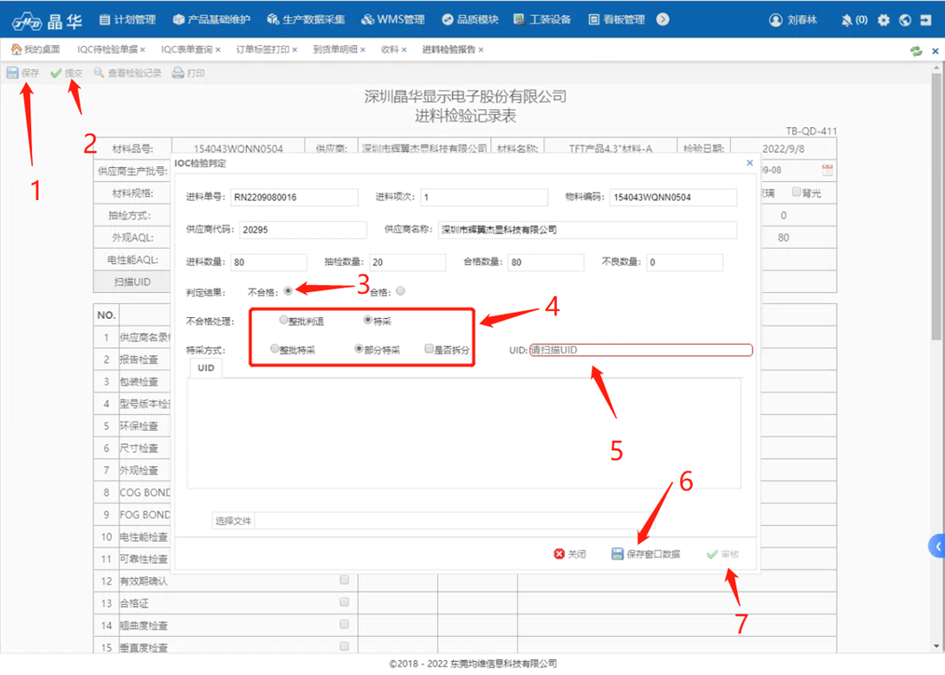
Task: Open the 刘春林 user account menu
Action: [793, 20]
